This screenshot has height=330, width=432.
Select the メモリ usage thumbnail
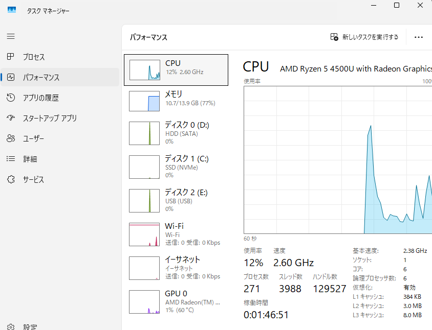[144, 101]
